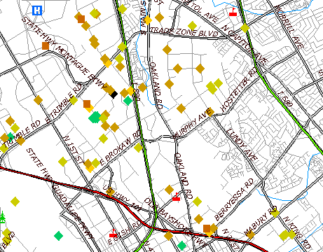Click the yellow diamond at N Capitol Ave and I-680

tap(245, 28)
